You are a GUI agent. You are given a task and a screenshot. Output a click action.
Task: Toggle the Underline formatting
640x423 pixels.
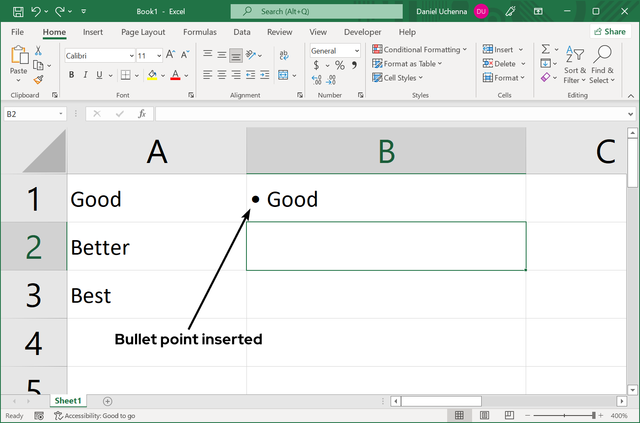pyautogui.click(x=98, y=75)
